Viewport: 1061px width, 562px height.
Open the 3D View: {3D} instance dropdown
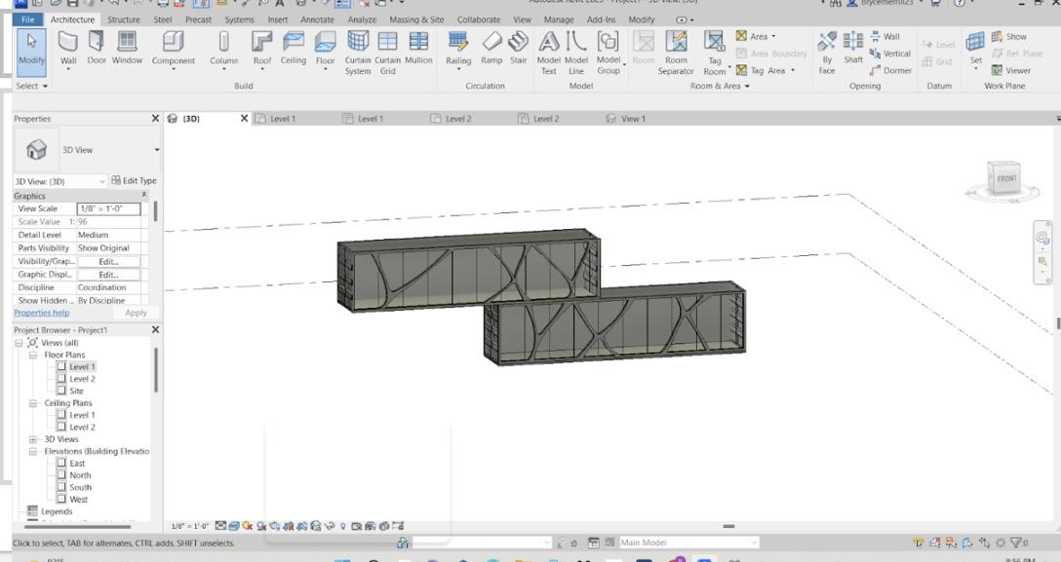[102, 182]
